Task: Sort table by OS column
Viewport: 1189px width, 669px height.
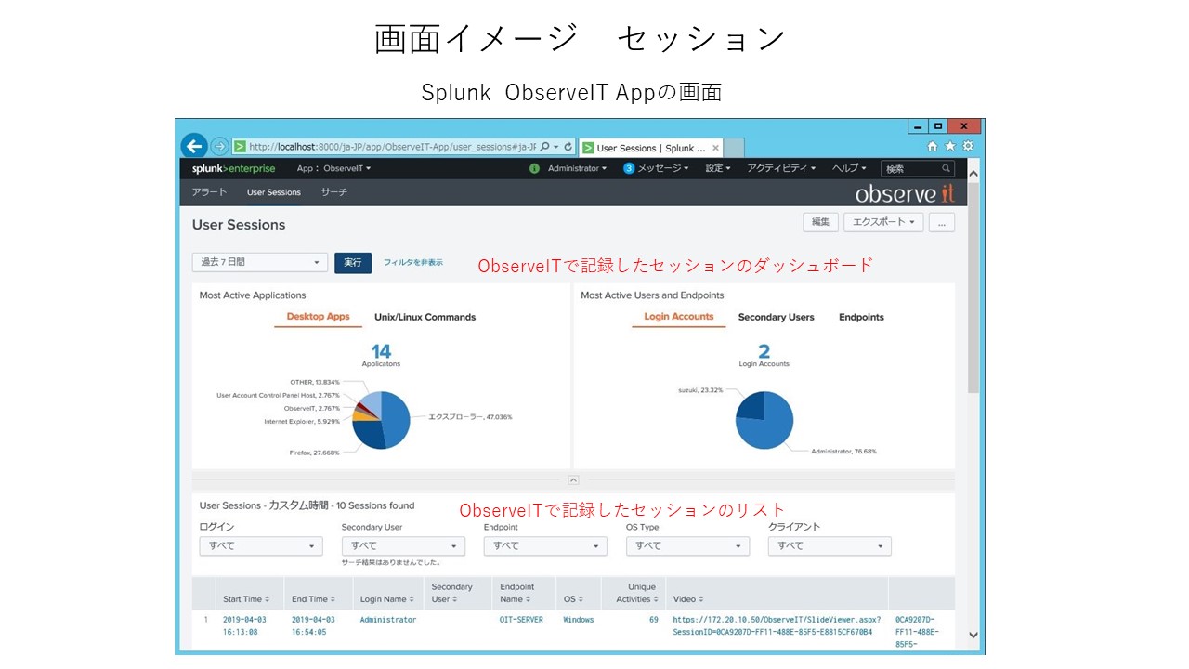Action: (573, 599)
